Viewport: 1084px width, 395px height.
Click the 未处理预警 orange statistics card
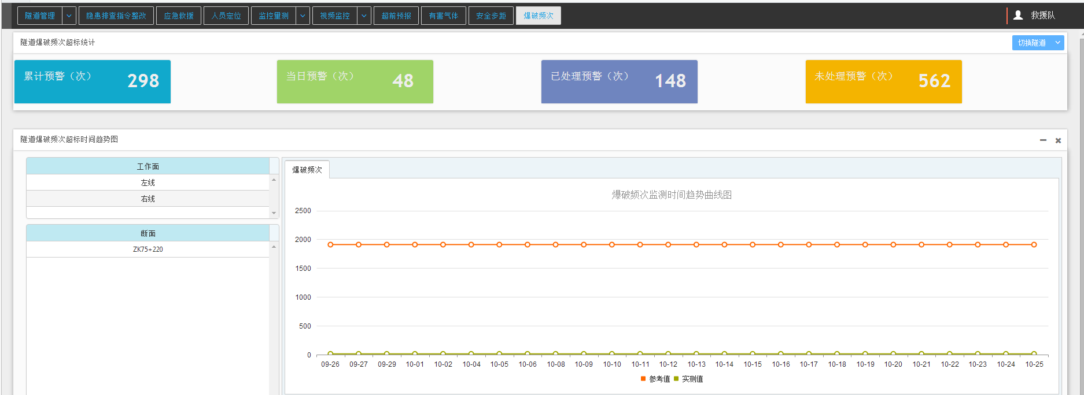(883, 81)
